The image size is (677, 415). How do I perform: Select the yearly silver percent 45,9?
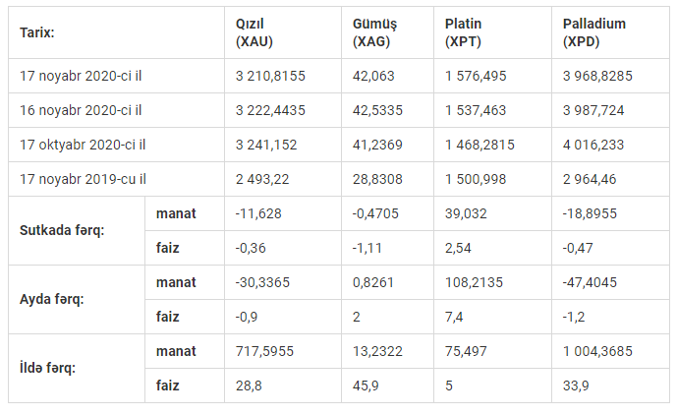[366, 385]
